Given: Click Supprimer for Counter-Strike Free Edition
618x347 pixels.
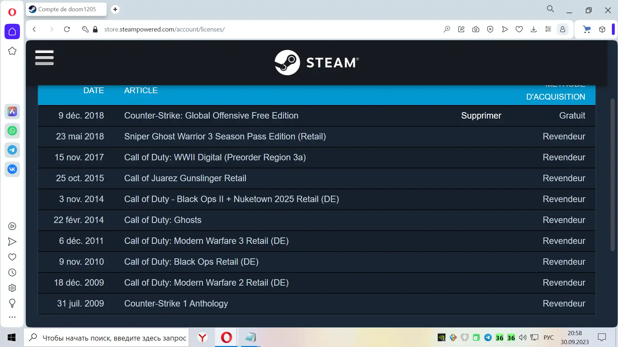Looking at the screenshot, I should [x=481, y=116].
